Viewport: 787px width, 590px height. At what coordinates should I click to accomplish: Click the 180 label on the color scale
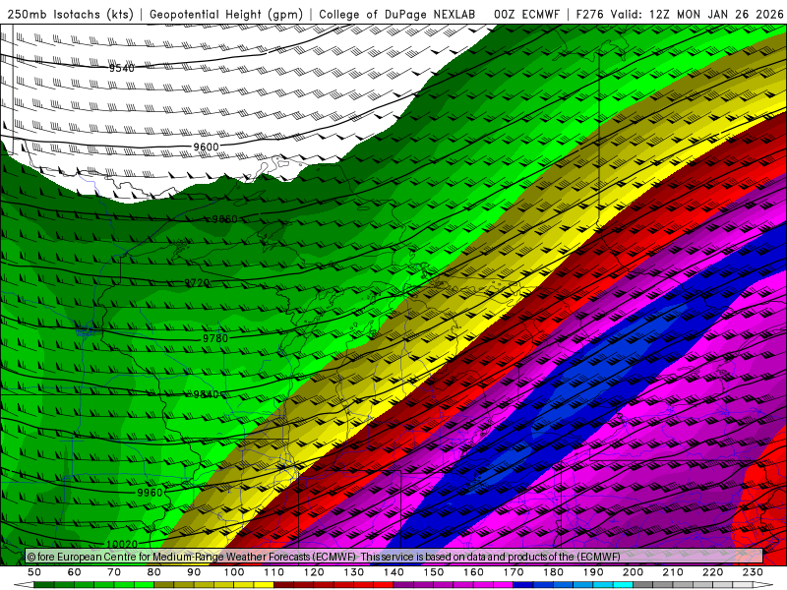553,572
